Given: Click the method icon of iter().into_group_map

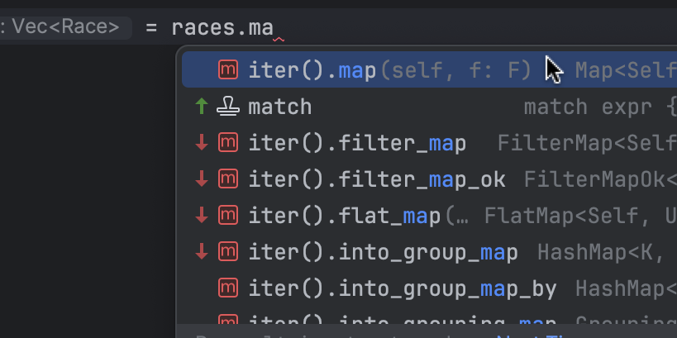Looking at the screenshot, I should (227, 252).
